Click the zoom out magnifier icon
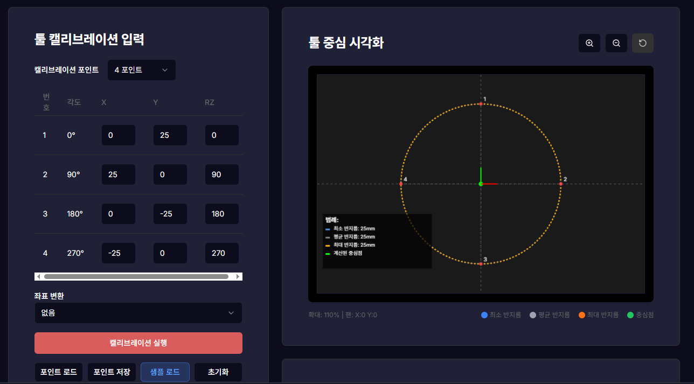This screenshot has height=384, width=694. coord(616,43)
